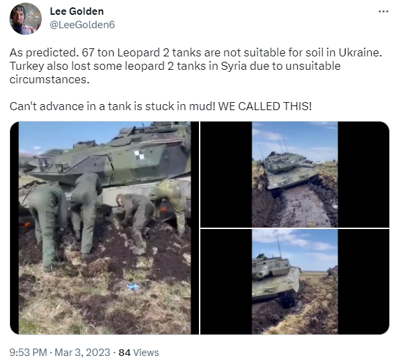Open the 9:53 PM timestamp permalink
Viewport: 400px width, 362px height.
click(28, 353)
